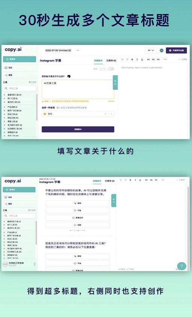This screenshot has width=192, height=317.
Task: Toggle italic in upper screenshot editor toolbar
Action: coord(137,59)
